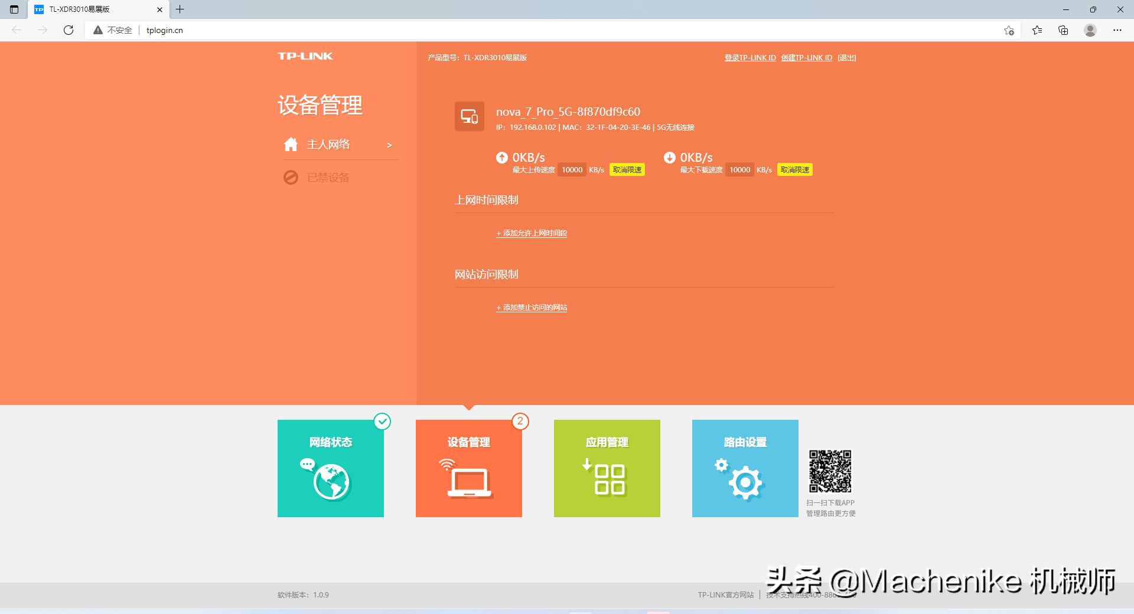Screen dimensions: 1134x614
Task: Click the 网站访问限制 heading
Action: [x=487, y=275]
